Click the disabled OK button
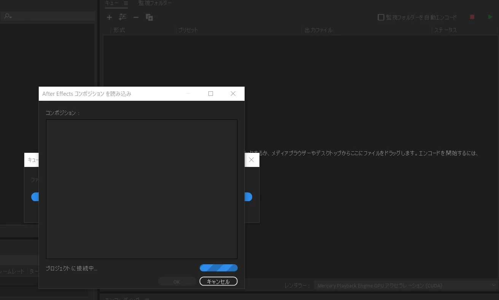The height and width of the screenshot is (300, 499). tap(177, 281)
